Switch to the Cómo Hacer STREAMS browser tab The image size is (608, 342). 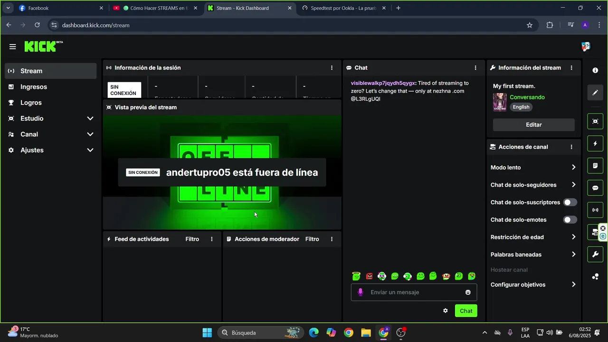click(x=154, y=8)
